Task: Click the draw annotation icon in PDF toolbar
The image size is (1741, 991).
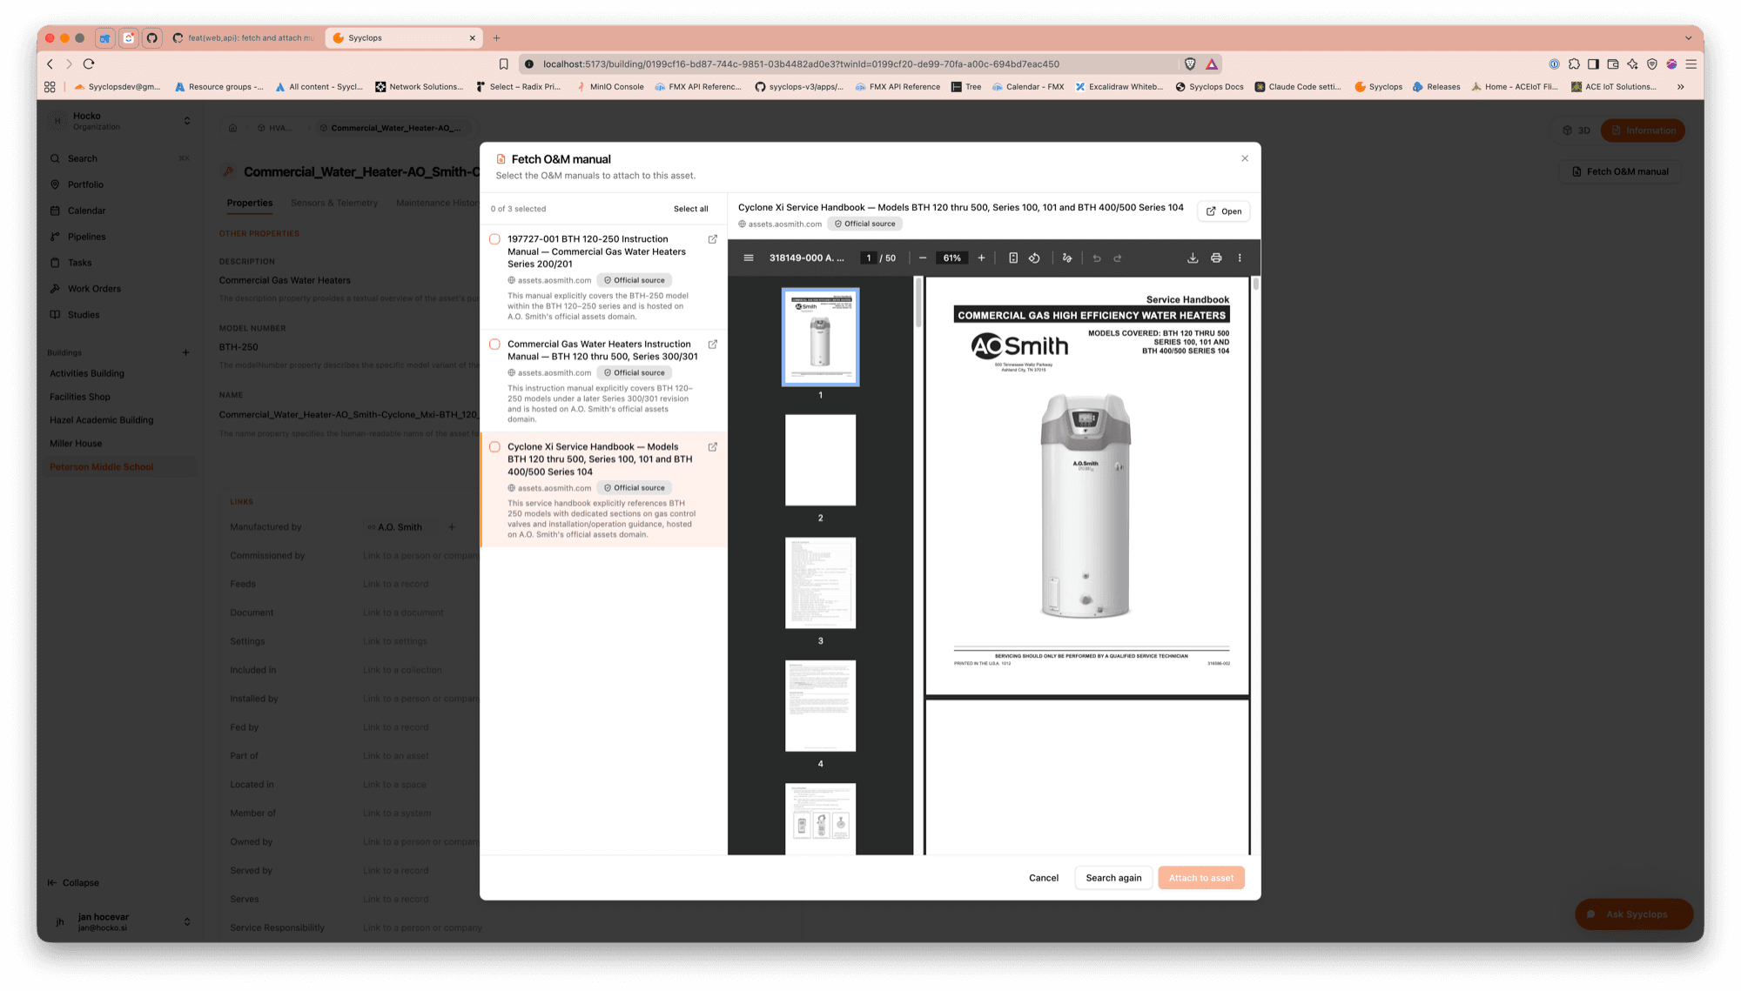Action: coord(1067,258)
